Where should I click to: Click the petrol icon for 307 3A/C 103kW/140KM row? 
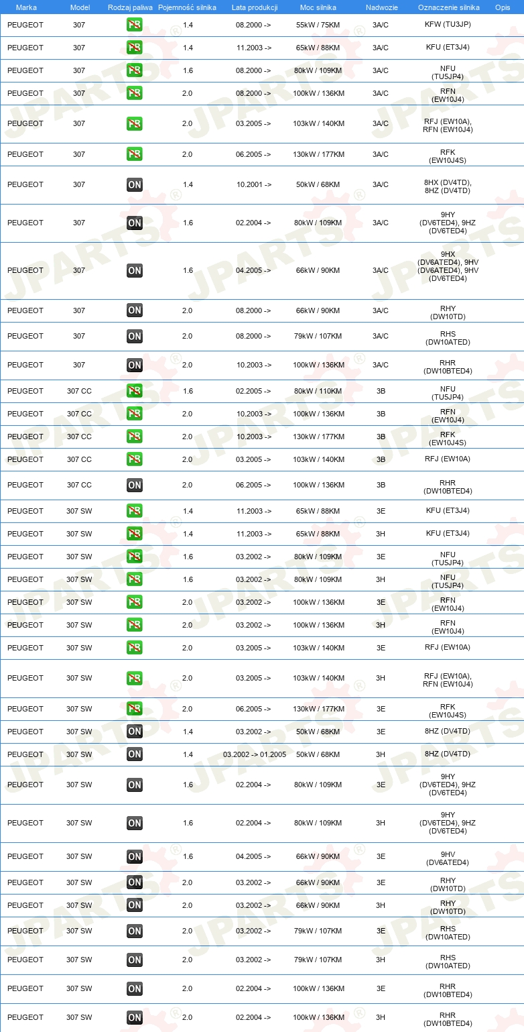[135, 123]
